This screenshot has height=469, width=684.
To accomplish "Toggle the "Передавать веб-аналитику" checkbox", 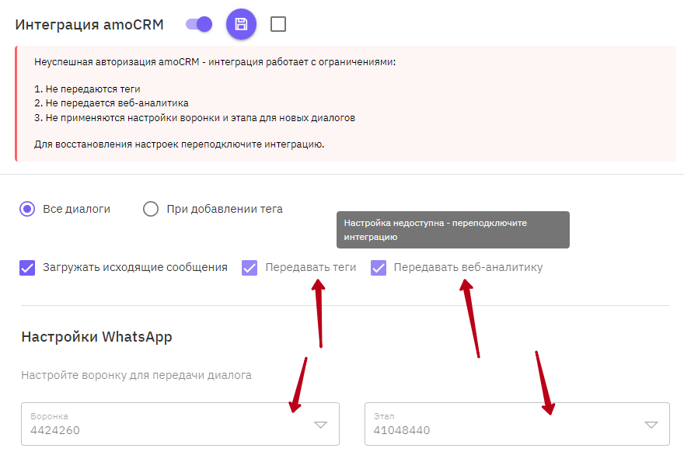I will [379, 268].
